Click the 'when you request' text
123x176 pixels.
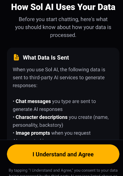[x=71, y=133]
